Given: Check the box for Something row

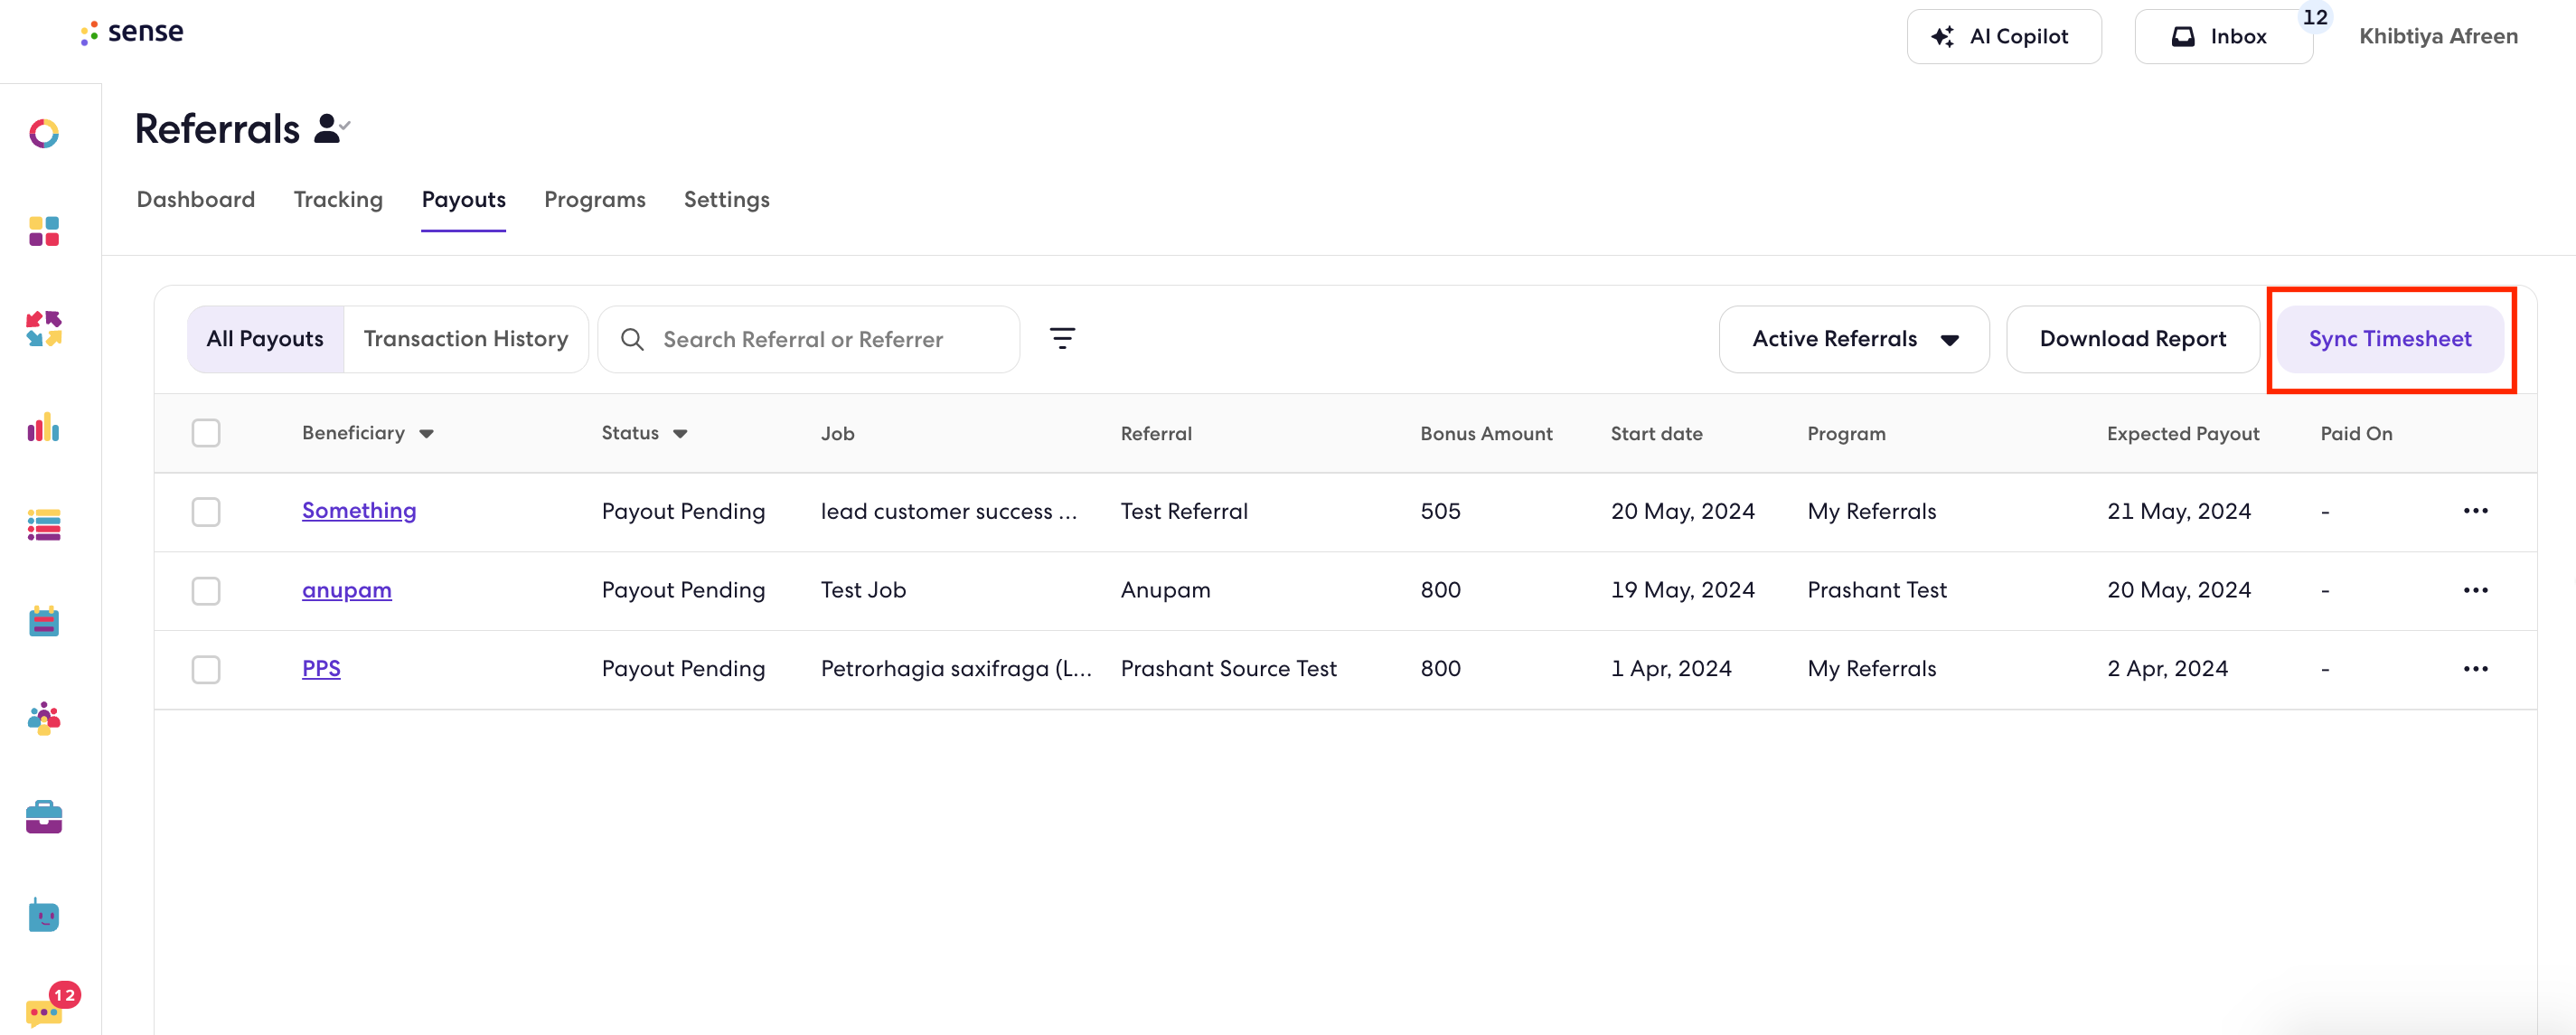Looking at the screenshot, I should [206, 512].
